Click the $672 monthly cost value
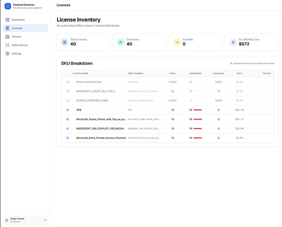282x227 pixels. tap(244, 44)
